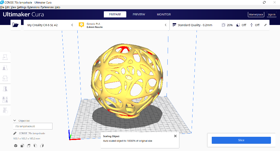Click the CCR6SE_70s lampshade job name
Screen dimensions: 280x151
(32, 133)
